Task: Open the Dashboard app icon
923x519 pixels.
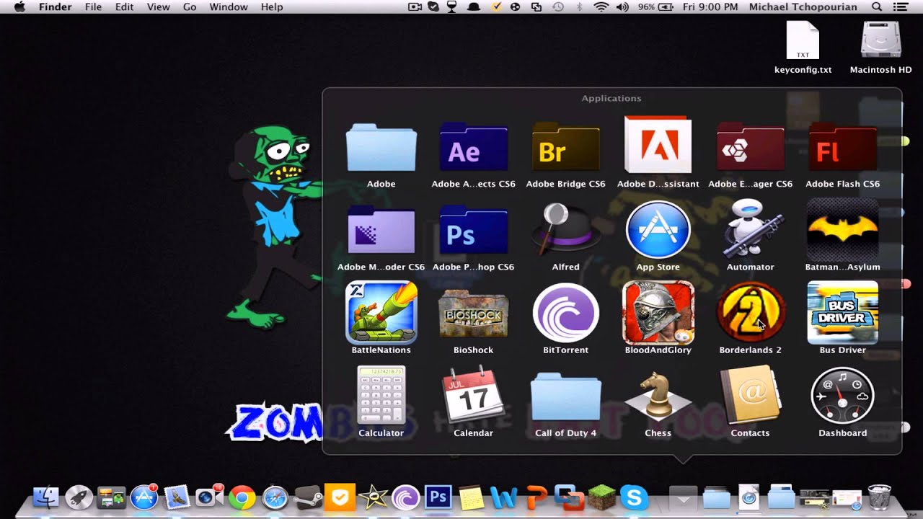Action: click(842, 395)
